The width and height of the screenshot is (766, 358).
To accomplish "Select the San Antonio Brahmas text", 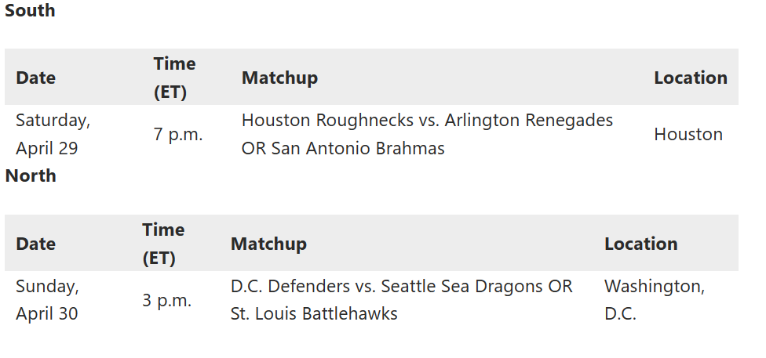I will click(x=358, y=148).
